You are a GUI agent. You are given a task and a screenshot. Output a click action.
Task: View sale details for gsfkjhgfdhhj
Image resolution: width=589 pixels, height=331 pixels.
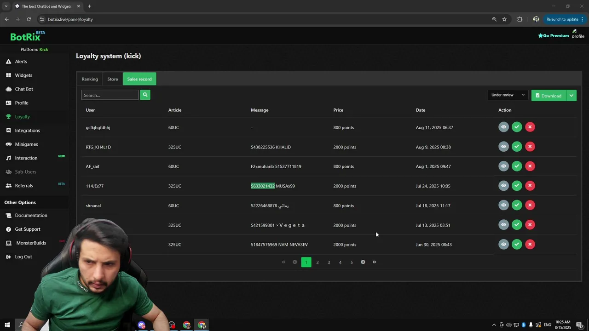(x=503, y=127)
